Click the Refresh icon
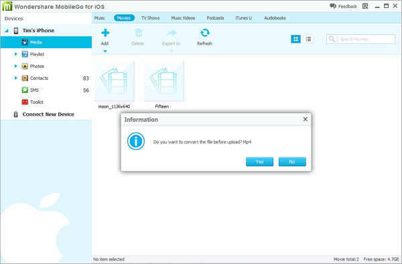 (x=204, y=33)
